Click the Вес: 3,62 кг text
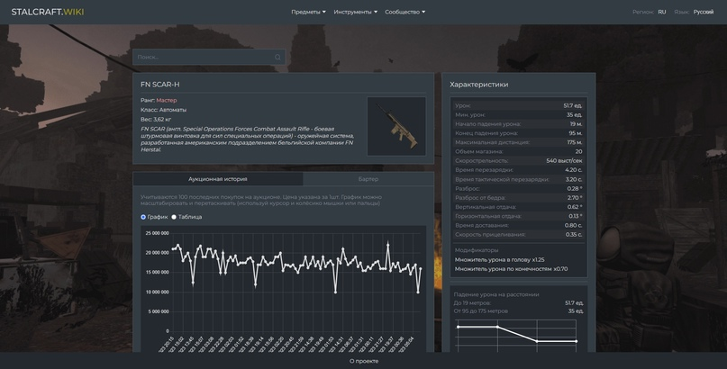 point(156,119)
